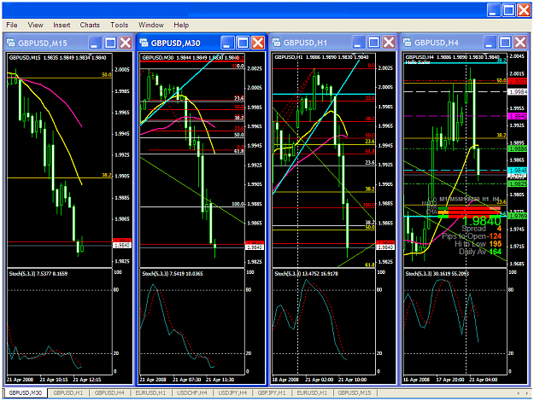Viewport: 534px width, 401px height.
Task: Switch to the GBPUSD,M30 bottom tab
Action: (25, 392)
